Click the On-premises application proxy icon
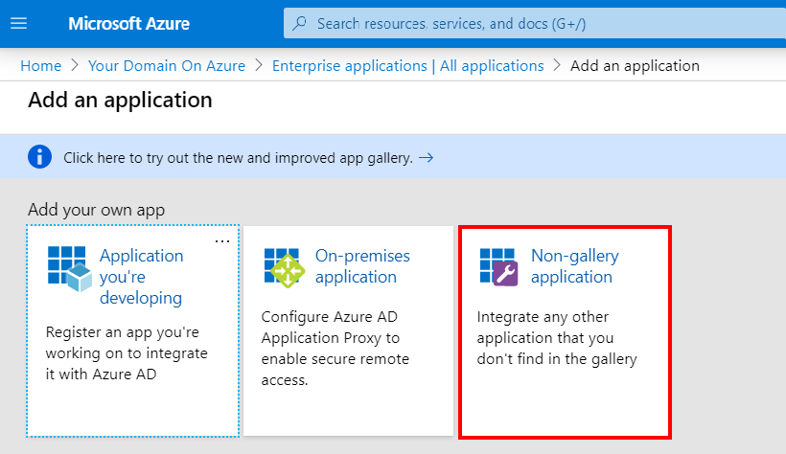The image size is (786, 454). [285, 267]
